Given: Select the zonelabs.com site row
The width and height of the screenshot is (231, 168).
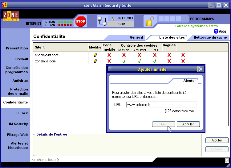Looking at the screenshot, I should pos(131,61).
